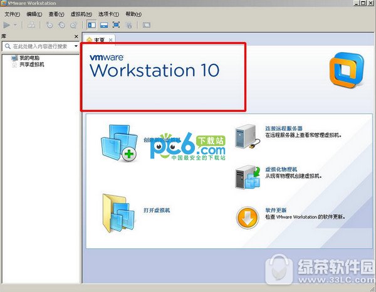376x292 pixels.
Task: Click the Create New Virtual Machine icon
Action: coord(119,142)
